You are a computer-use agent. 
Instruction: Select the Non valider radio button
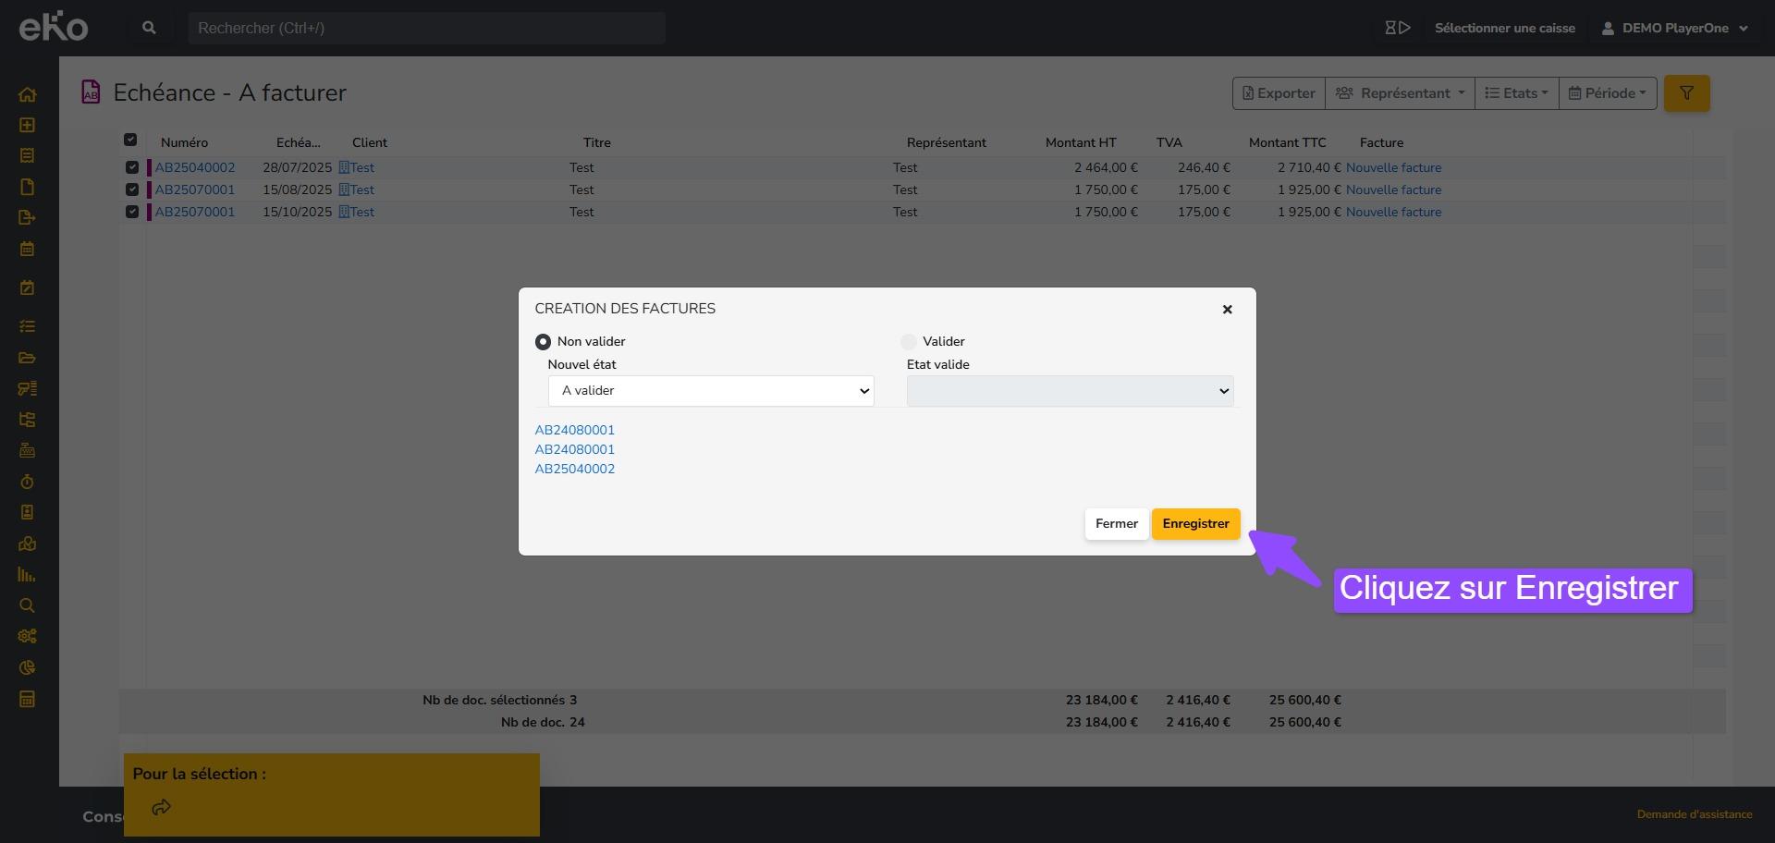(x=543, y=342)
